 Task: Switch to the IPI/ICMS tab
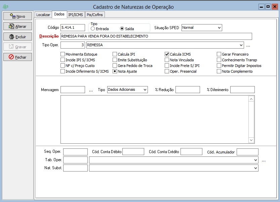coord(75,15)
